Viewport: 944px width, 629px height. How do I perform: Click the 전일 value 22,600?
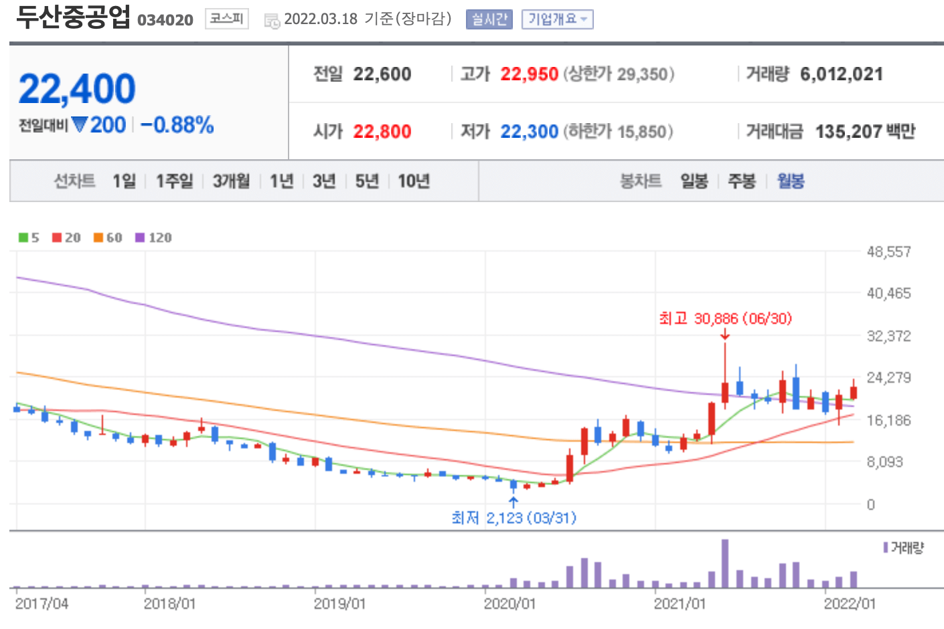pos(382,74)
